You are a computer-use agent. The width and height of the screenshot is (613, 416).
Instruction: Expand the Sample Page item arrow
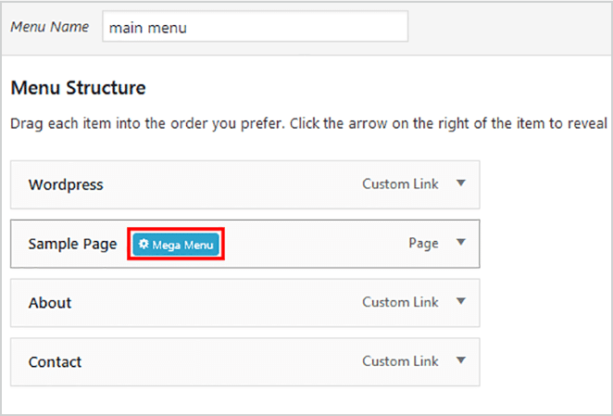[x=461, y=242]
